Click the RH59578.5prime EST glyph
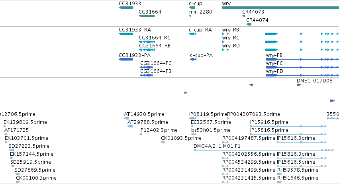 point(280,174)
